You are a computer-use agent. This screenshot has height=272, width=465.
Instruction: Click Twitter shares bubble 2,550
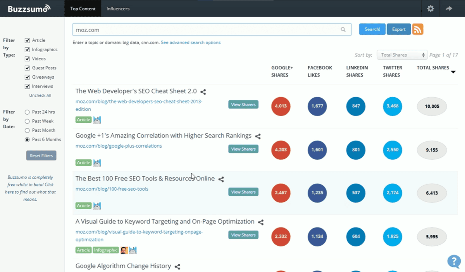coord(393,150)
